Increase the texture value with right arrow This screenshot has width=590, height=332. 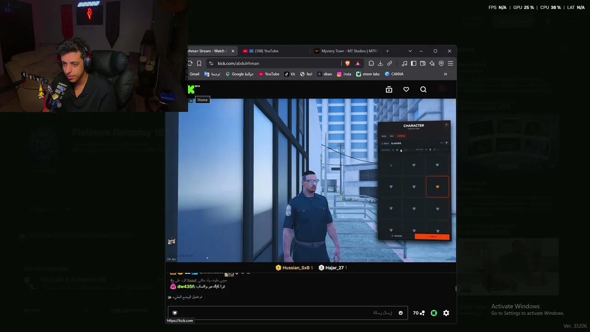click(434, 150)
